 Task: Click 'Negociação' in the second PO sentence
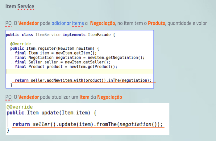pos(110,97)
